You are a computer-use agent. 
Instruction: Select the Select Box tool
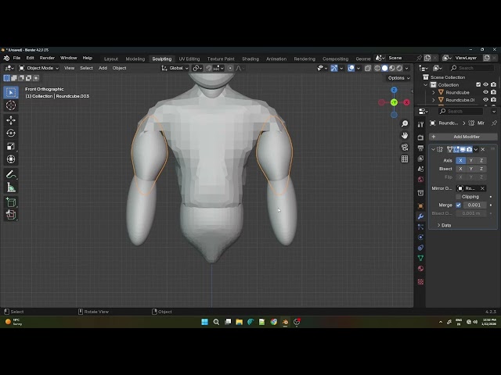11,92
